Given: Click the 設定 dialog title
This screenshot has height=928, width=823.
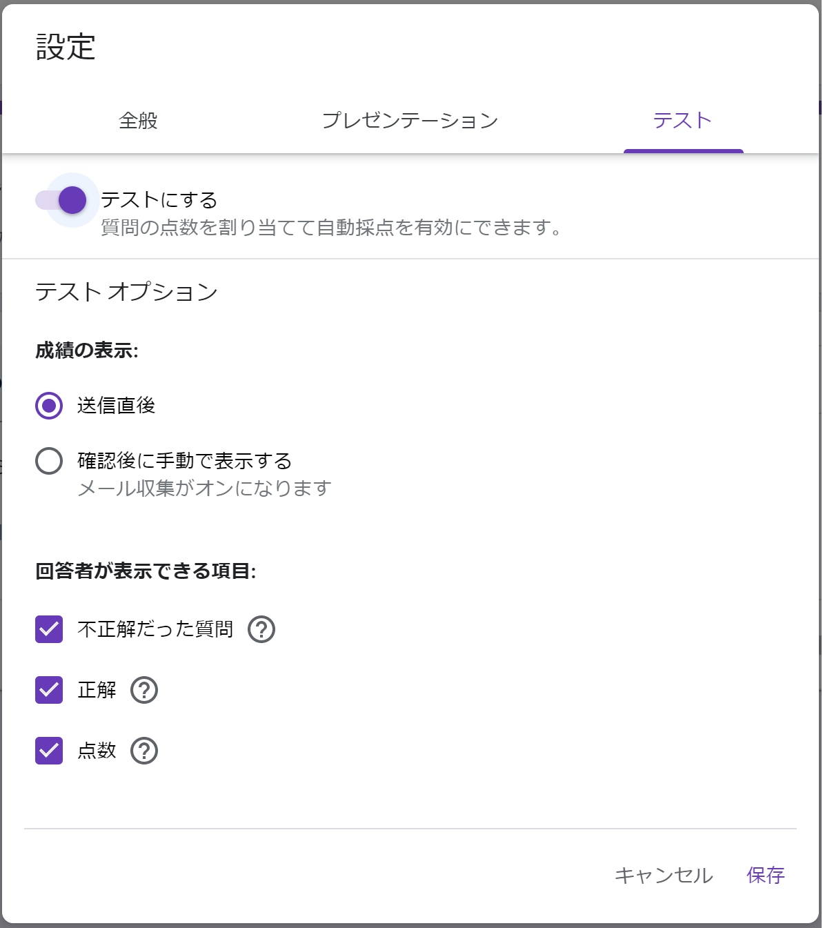Looking at the screenshot, I should 66,48.
